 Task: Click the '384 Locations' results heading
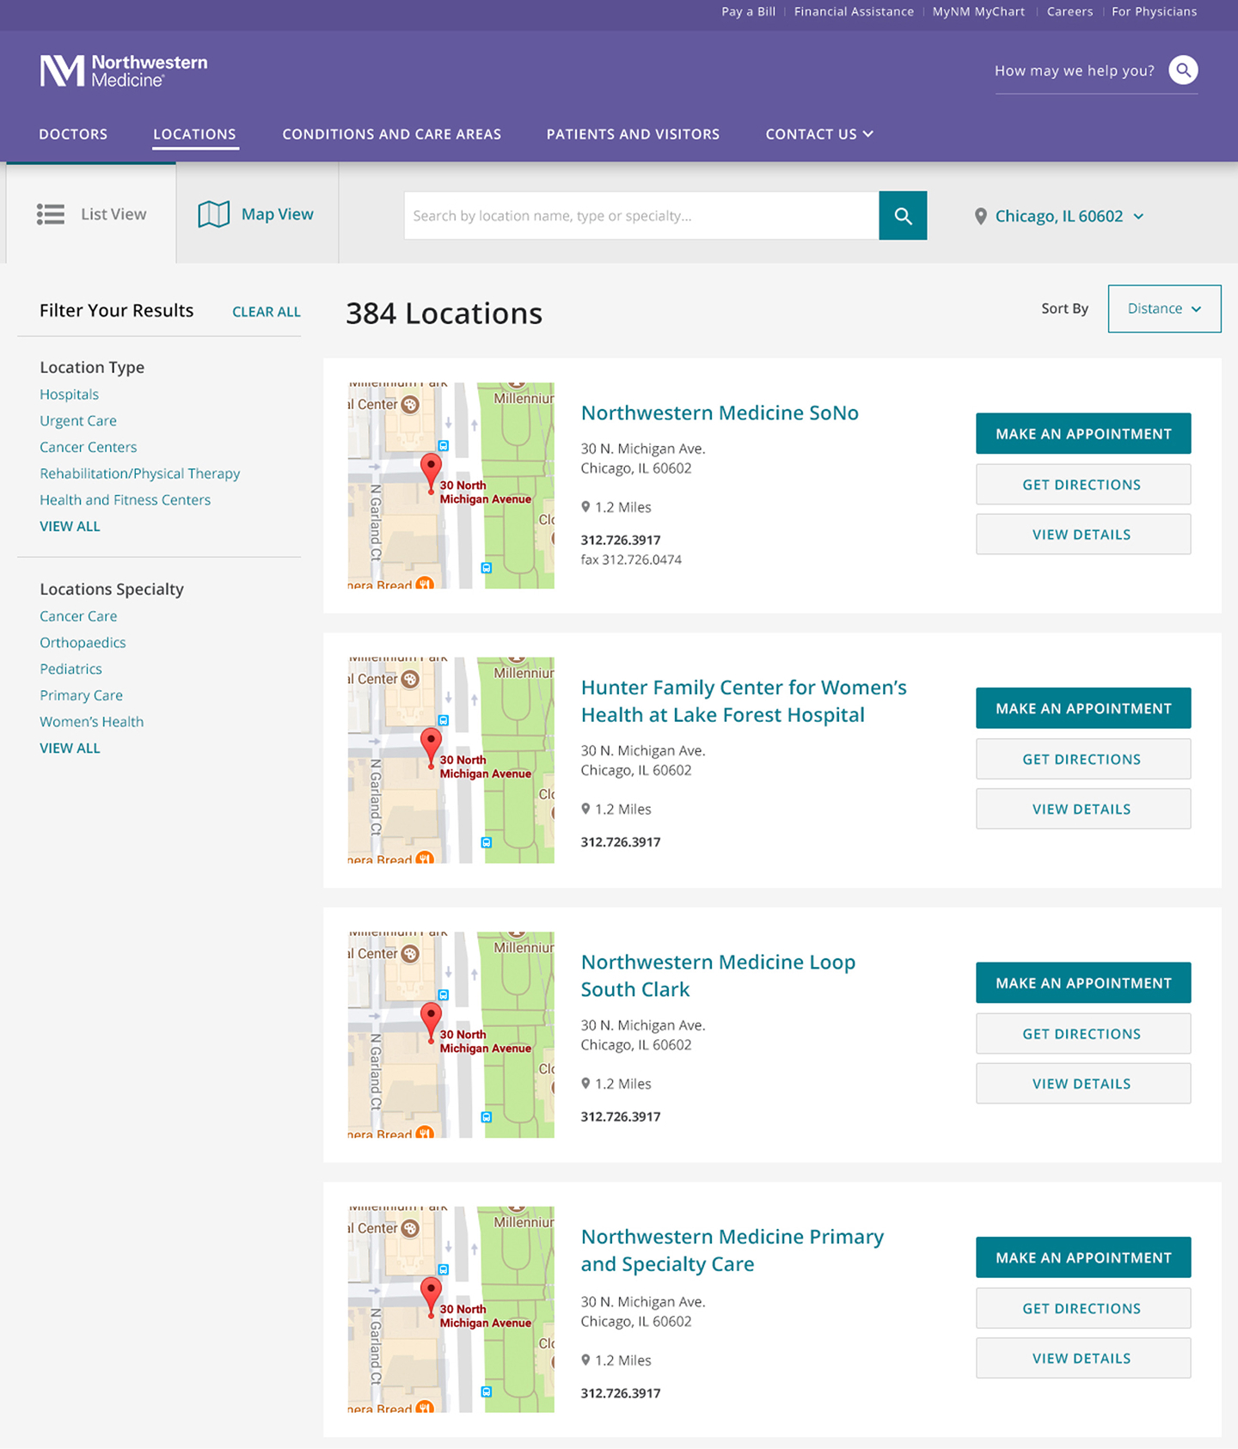click(444, 313)
